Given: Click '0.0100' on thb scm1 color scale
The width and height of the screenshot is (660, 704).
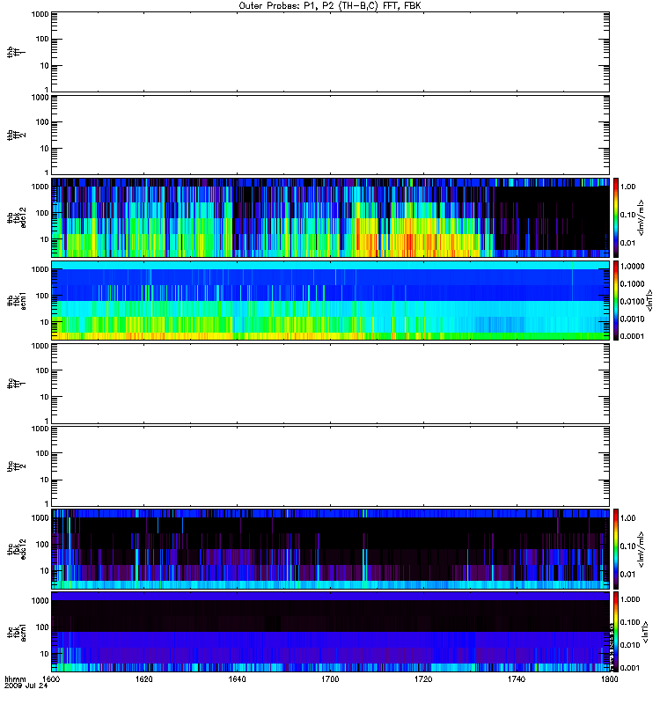Looking at the screenshot, I should pos(632,301).
